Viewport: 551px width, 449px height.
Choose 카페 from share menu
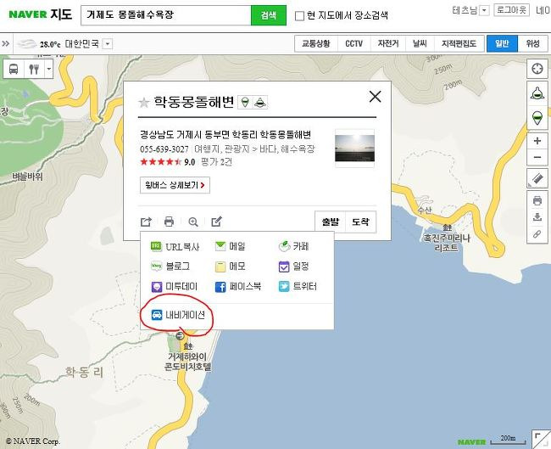(293, 246)
